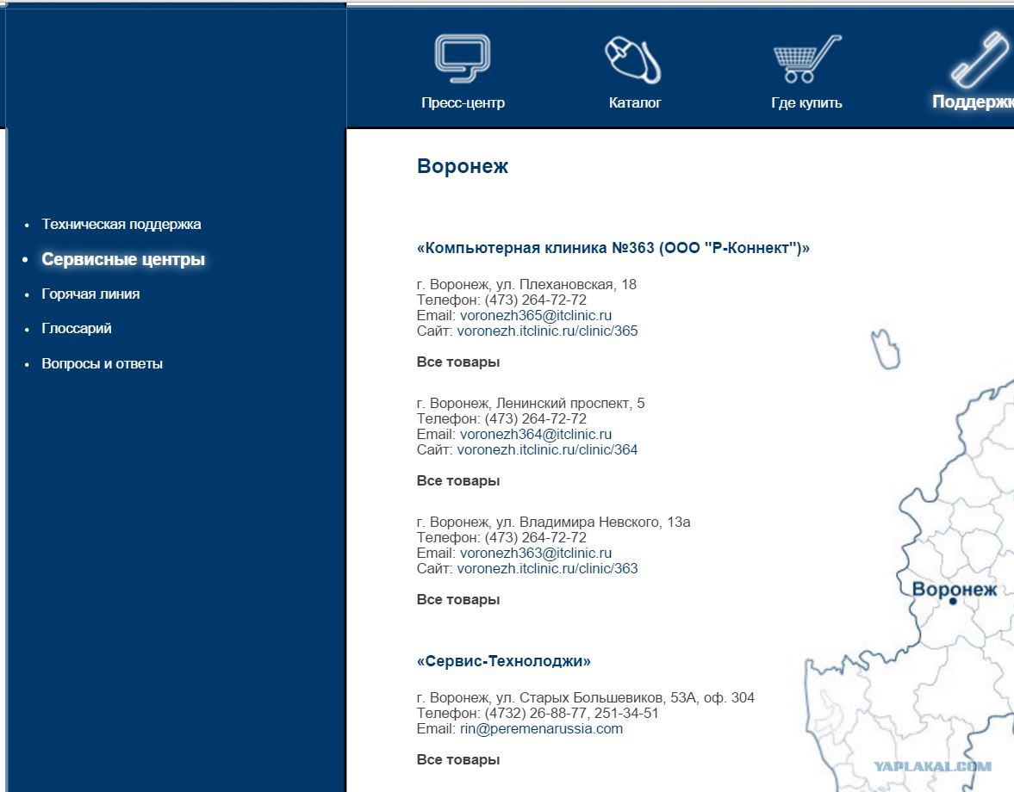This screenshot has height=792, width=1014.
Task: Select Сервисные центры in the sidebar
Action: click(x=123, y=259)
